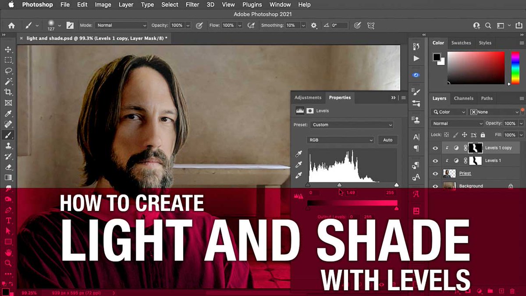Click the black point eyedropper in Levels
The width and height of the screenshot is (526, 296).
[299, 154]
